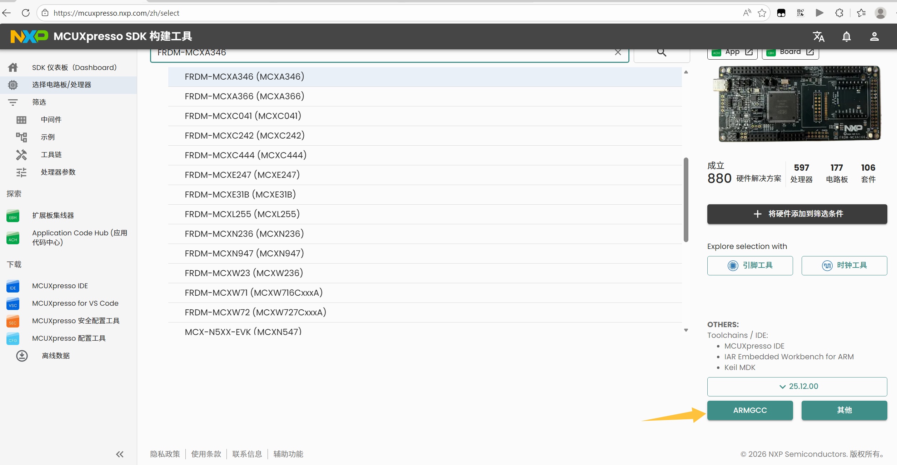Screen dimensions: 897x465
Task: Open 引脚工具 pins tool
Action: [750, 266]
